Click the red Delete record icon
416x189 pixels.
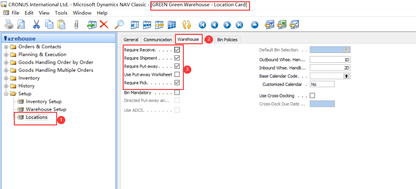point(104,24)
